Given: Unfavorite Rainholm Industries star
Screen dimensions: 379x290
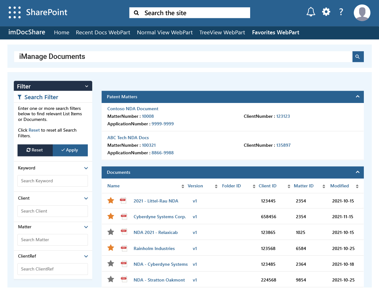Looking at the screenshot, I should tap(111, 248).
